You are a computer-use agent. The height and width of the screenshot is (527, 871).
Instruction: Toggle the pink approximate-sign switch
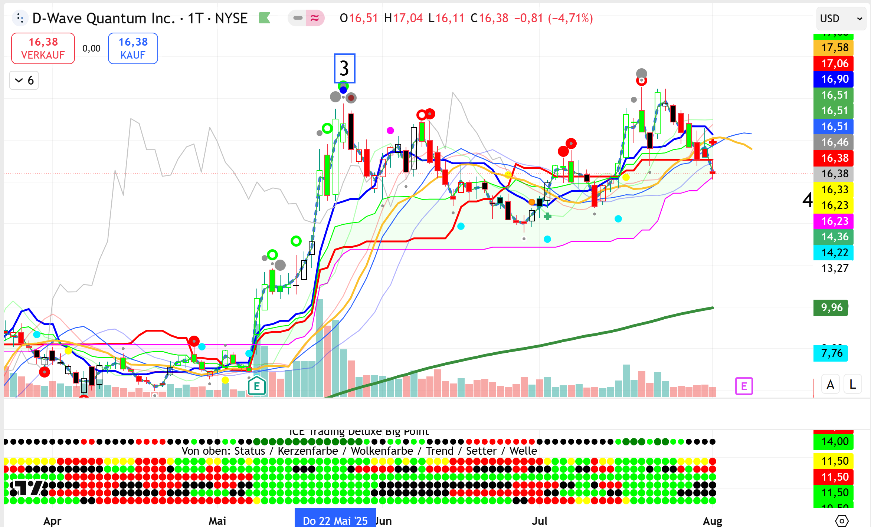click(315, 18)
